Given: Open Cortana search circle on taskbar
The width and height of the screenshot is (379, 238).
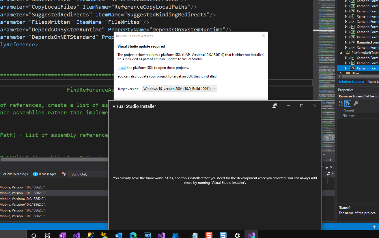Looking at the screenshot, I should pos(34,235).
